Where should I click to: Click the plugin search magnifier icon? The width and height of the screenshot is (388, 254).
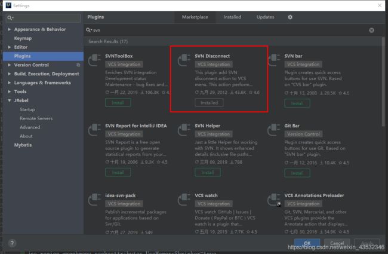88,30
